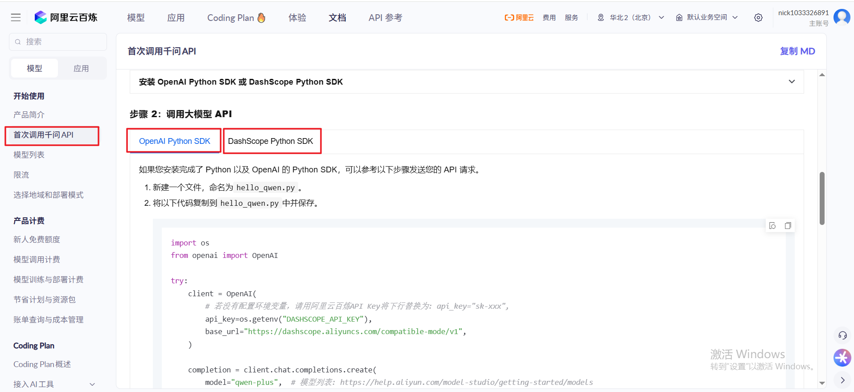Screen dimensions: 854x392
Task: Click the code block's left toolbar icon
Action: [772, 226]
